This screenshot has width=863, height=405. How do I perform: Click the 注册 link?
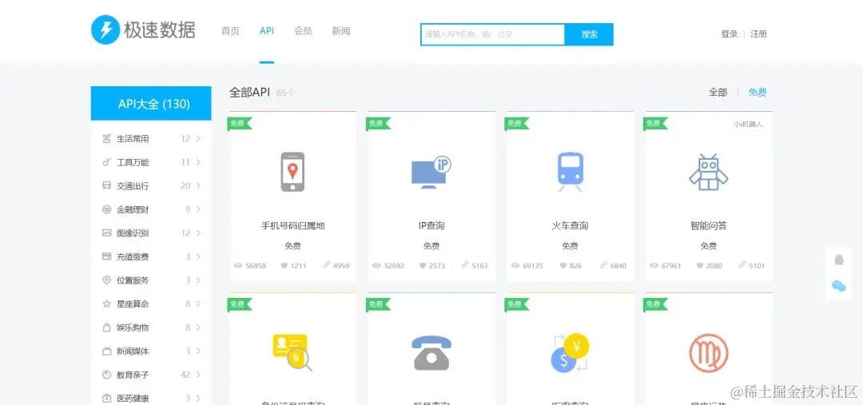coord(758,34)
